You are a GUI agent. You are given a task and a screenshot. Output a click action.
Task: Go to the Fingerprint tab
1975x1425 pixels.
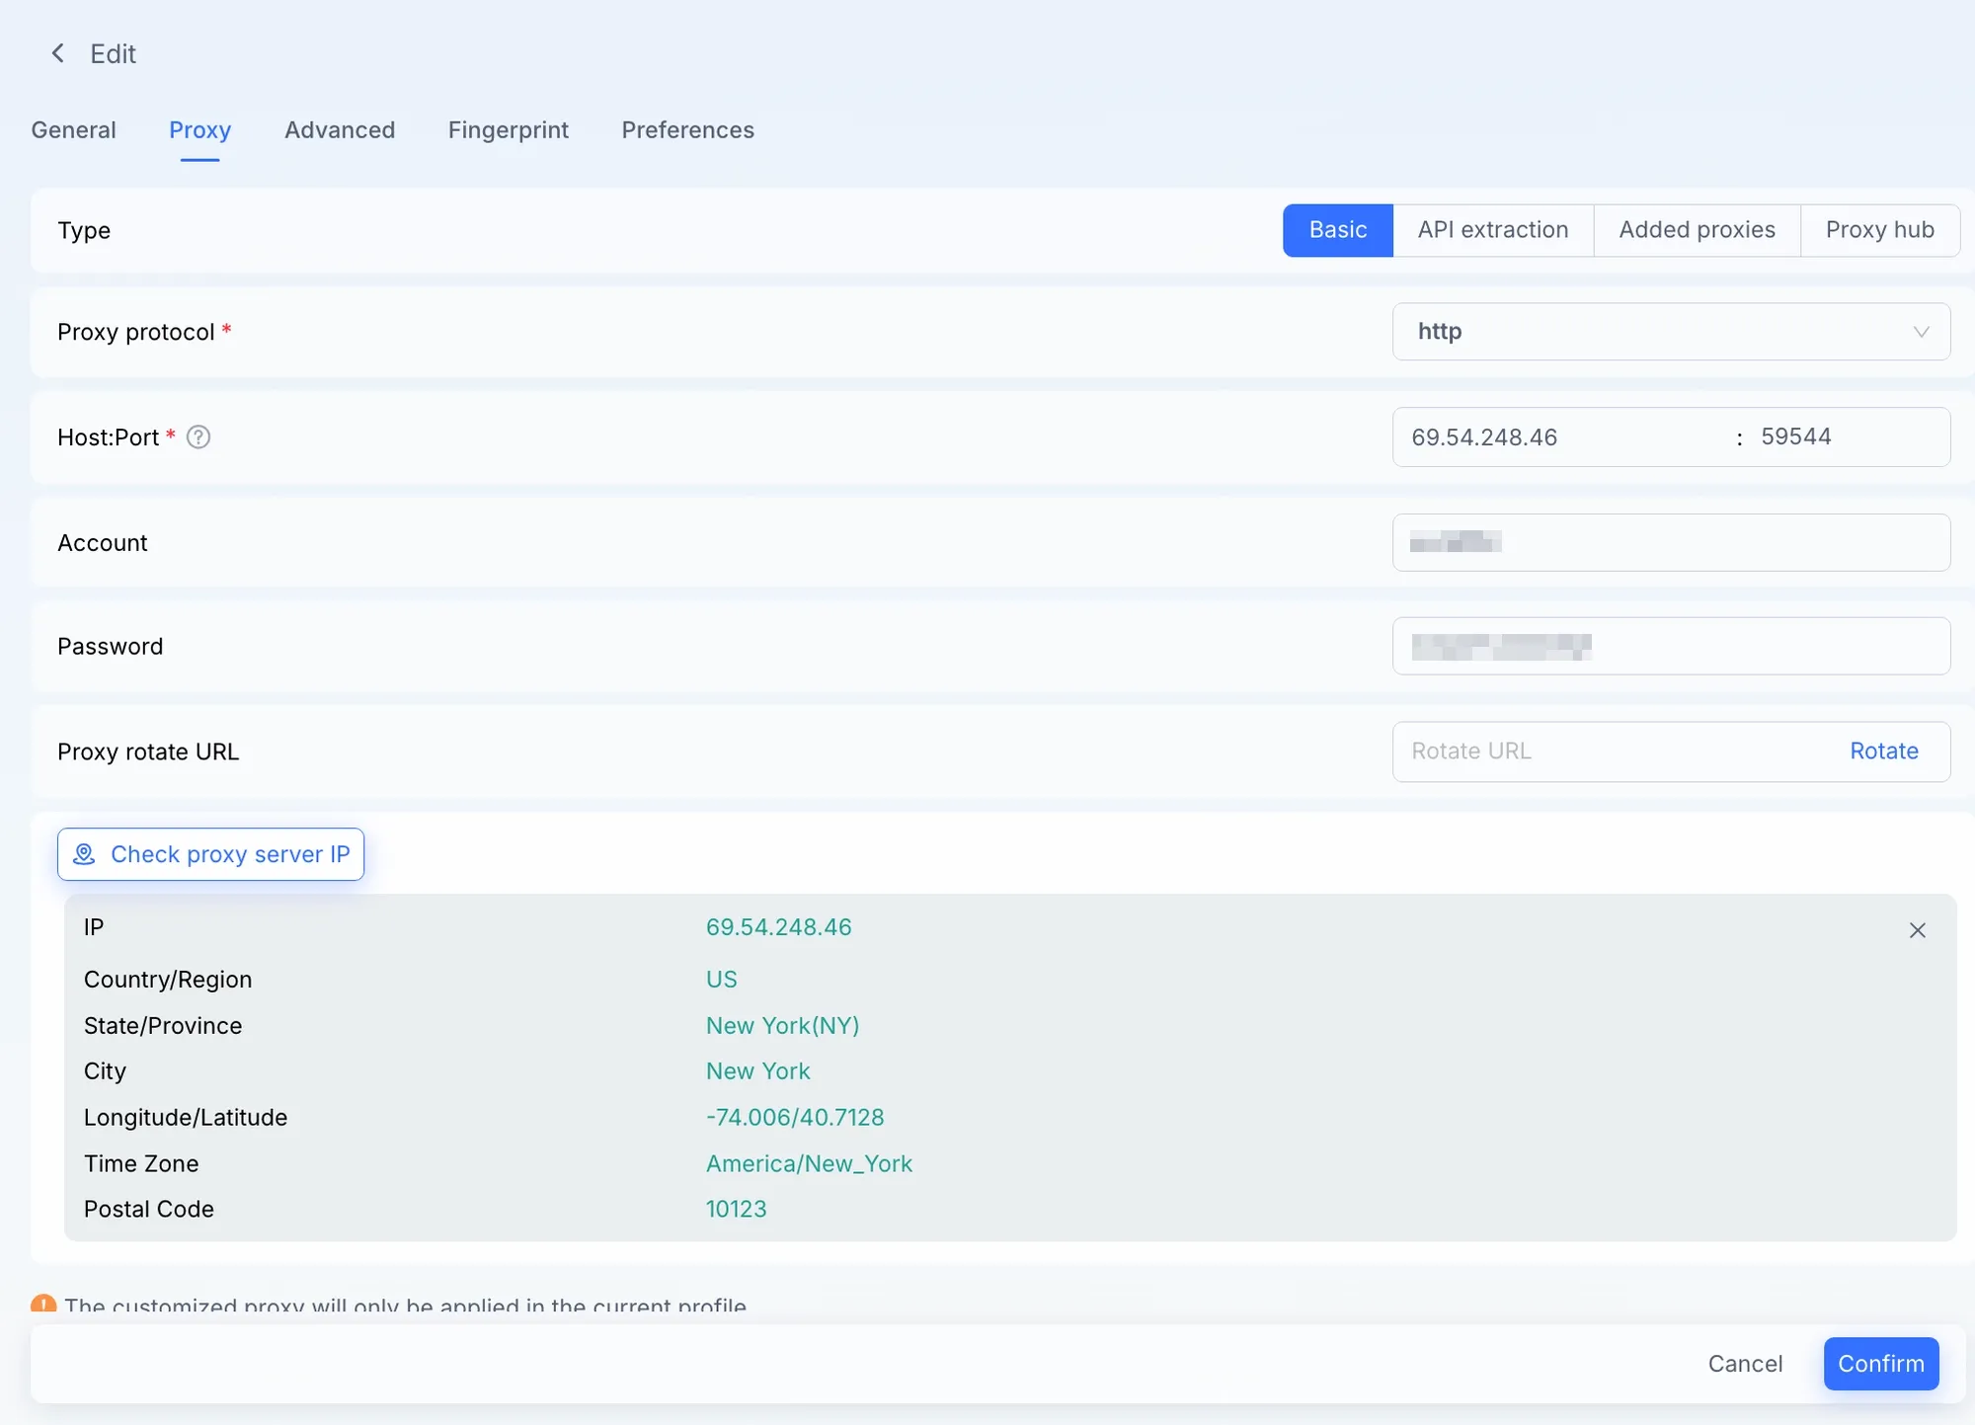pos(508,130)
